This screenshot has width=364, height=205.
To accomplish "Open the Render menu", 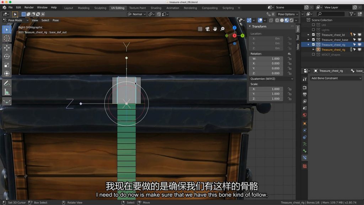I will click(x=29, y=7).
